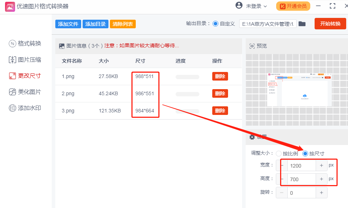
Task: Select the 2.png file name
Action: 68,93
